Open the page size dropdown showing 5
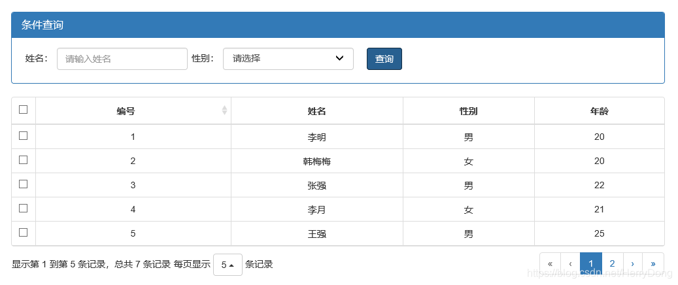678x285 pixels. tap(228, 265)
